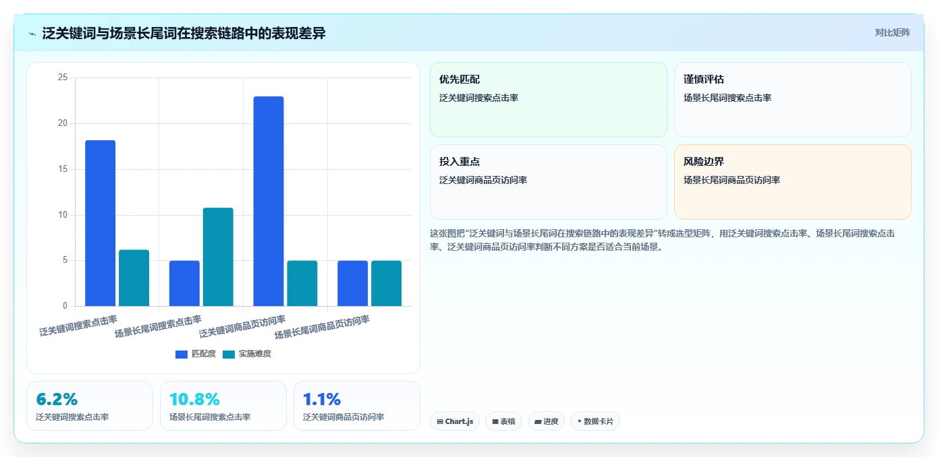Click 场景长尾词搜索点击率 text in 谨慎评估 card
938x457 pixels.
click(727, 98)
